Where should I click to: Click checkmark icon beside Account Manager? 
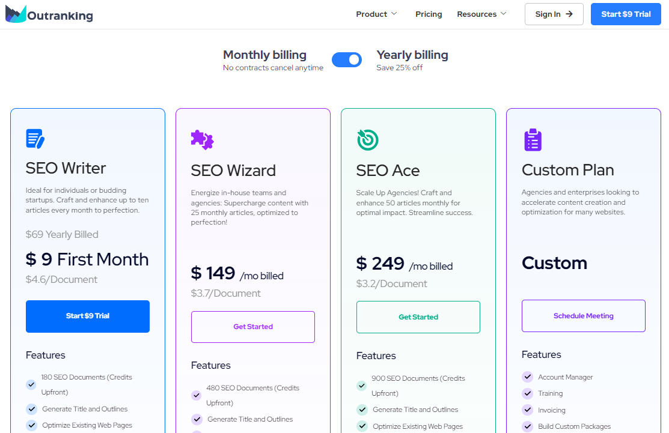pos(527,377)
